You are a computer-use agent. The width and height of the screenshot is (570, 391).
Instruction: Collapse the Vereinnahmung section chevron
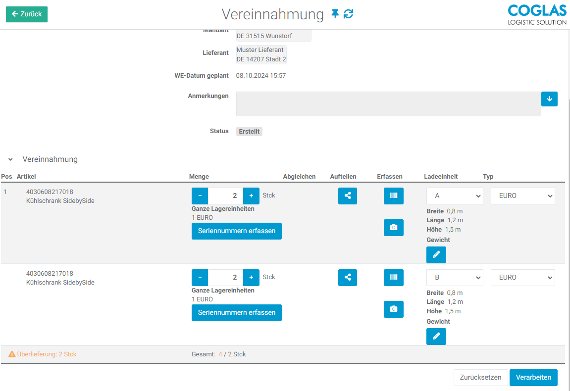[x=10, y=160]
